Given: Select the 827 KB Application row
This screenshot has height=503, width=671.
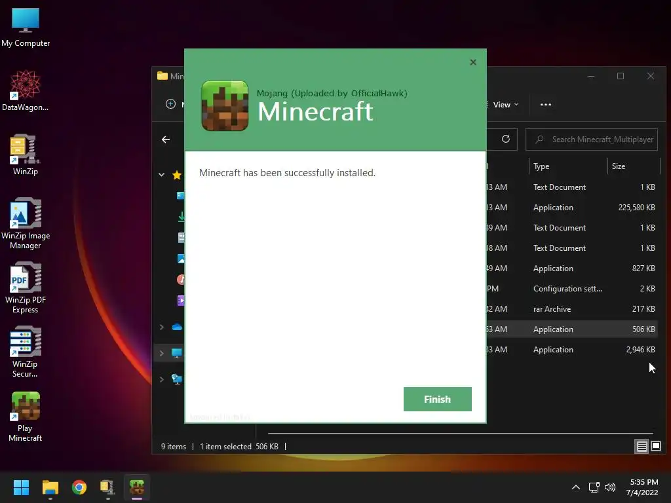Looking at the screenshot, I should (x=571, y=269).
